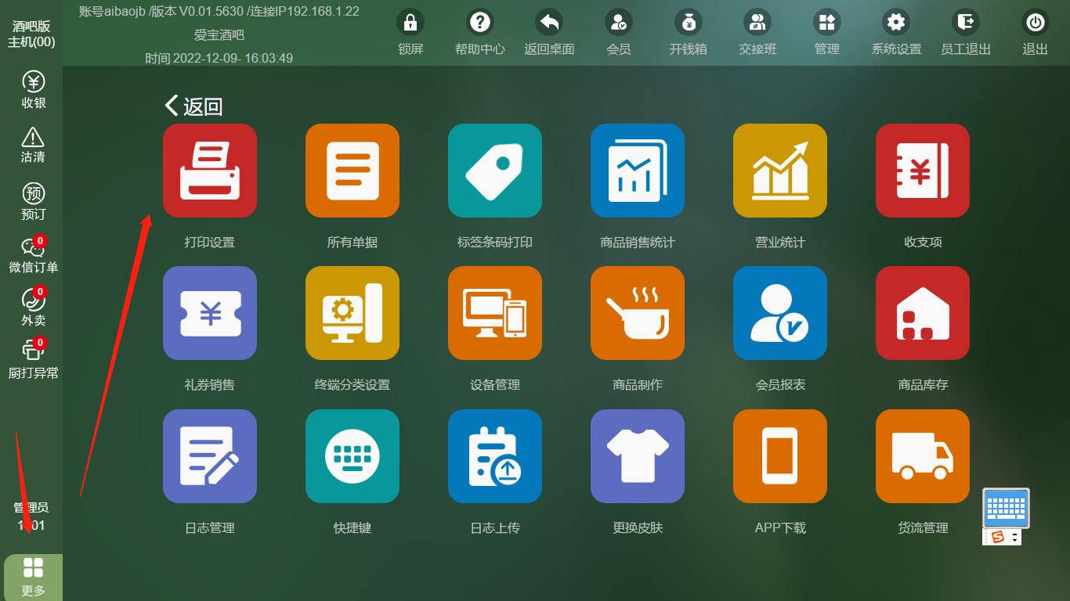The height and width of the screenshot is (601, 1070).
Task: Go back using 返回 link
Action: click(194, 106)
